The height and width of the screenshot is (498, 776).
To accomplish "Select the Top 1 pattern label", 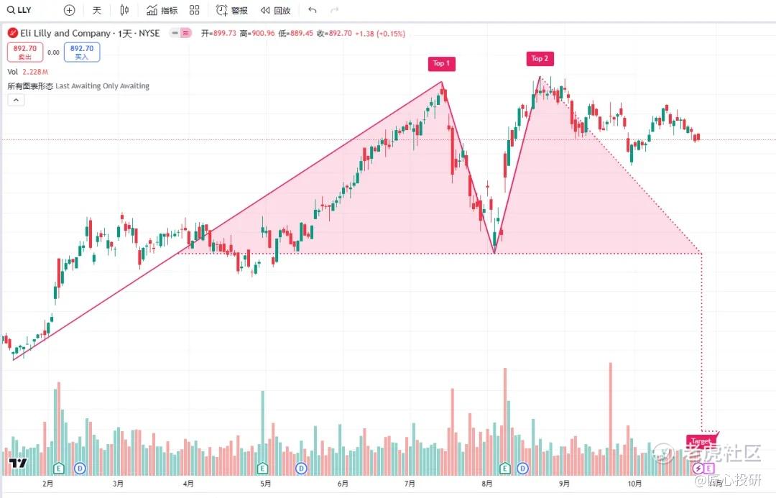I will (x=441, y=63).
